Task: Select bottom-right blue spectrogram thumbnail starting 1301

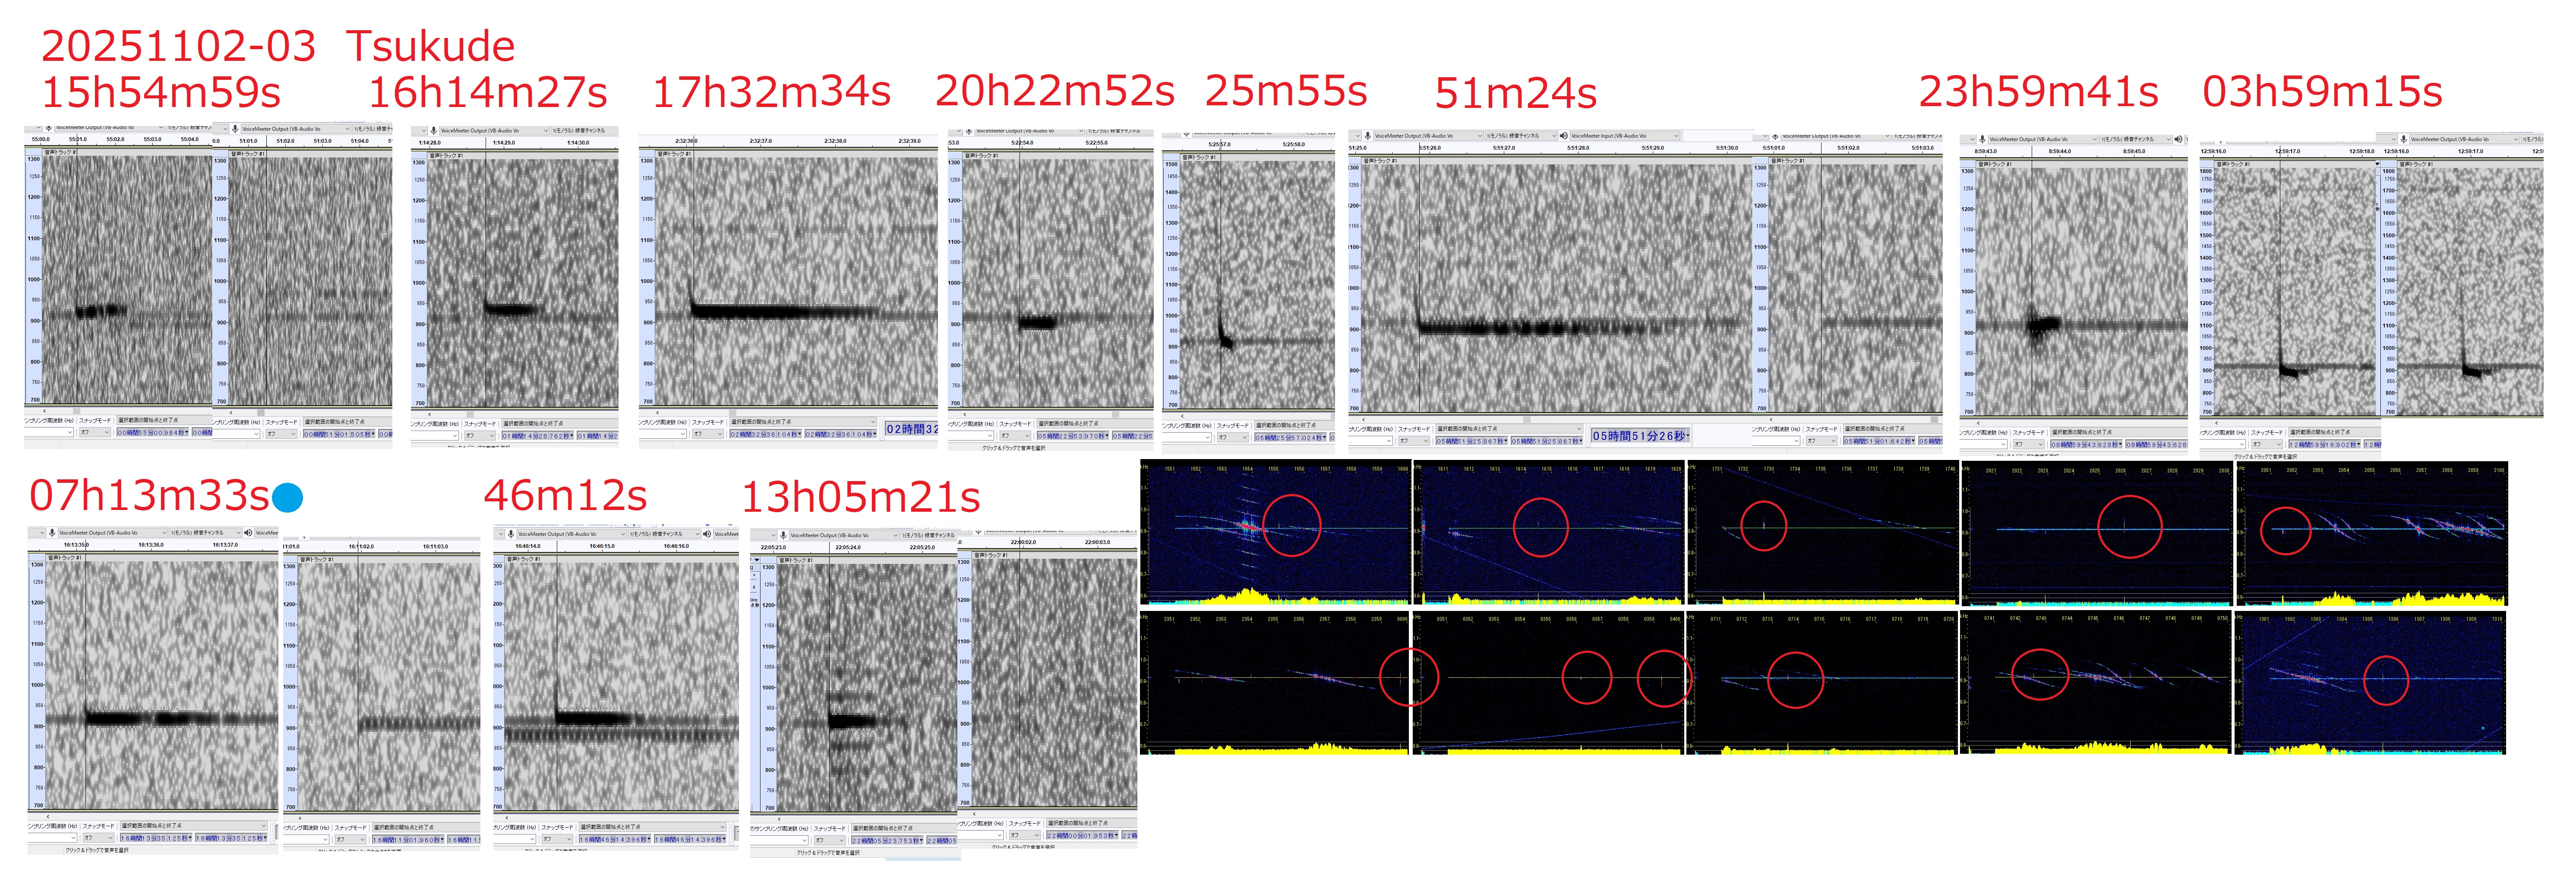Action: [2371, 684]
